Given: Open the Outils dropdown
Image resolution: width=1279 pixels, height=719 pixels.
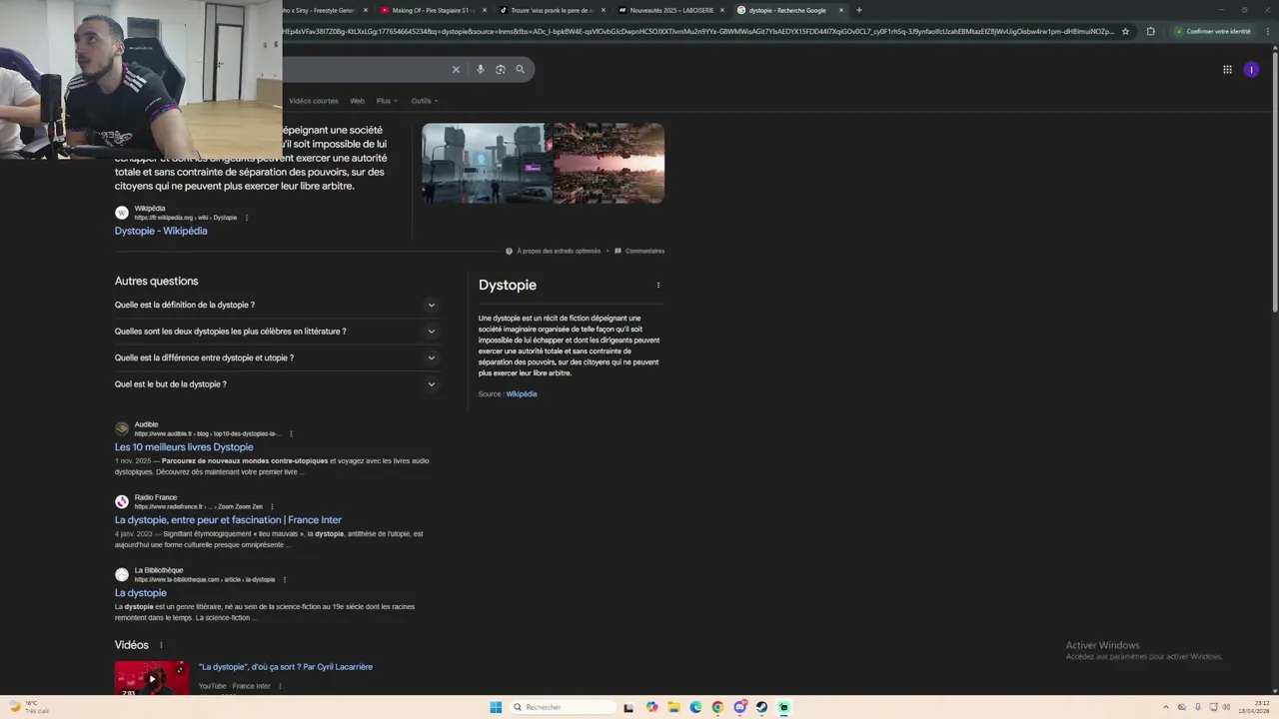Looking at the screenshot, I should tap(425, 101).
